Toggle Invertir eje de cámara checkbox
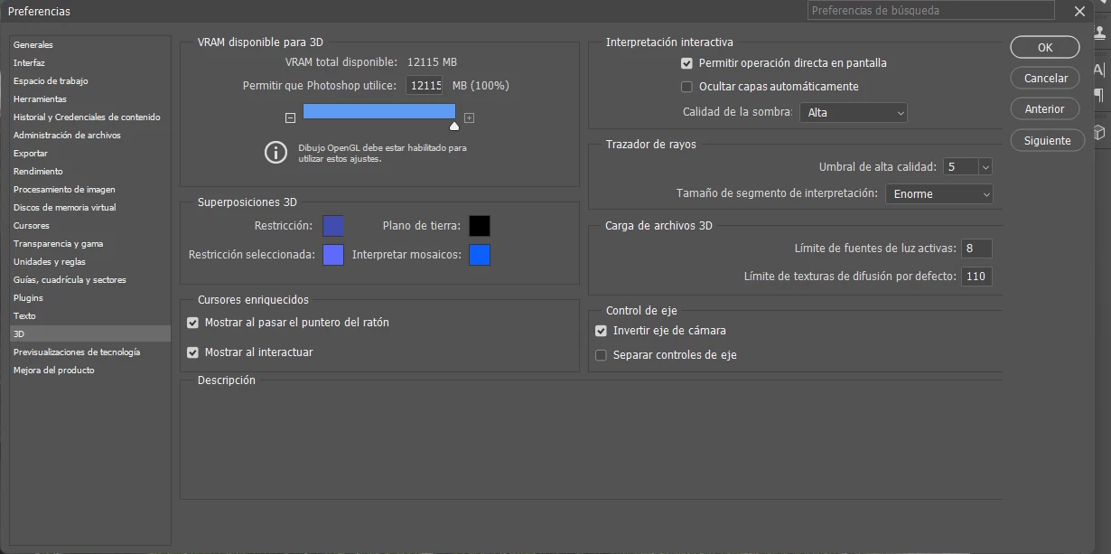Screen dimensions: 1111x554 pos(601,331)
